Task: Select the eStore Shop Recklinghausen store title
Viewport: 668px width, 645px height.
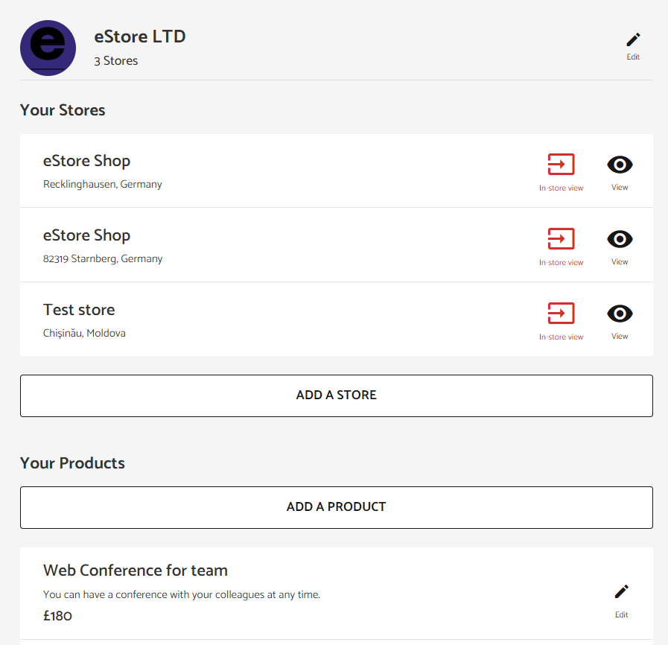Action: (86, 161)
